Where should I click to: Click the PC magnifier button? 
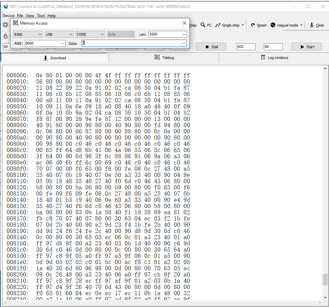pyautogui.click(x=206, y=25)
